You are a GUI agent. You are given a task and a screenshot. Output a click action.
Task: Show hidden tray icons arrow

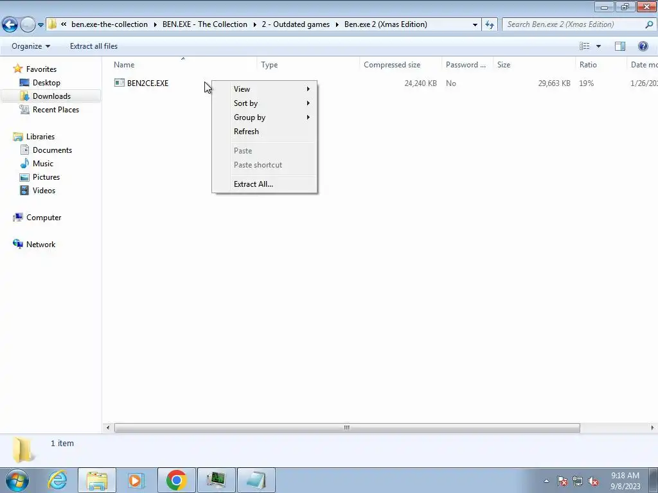pos(546,481)
